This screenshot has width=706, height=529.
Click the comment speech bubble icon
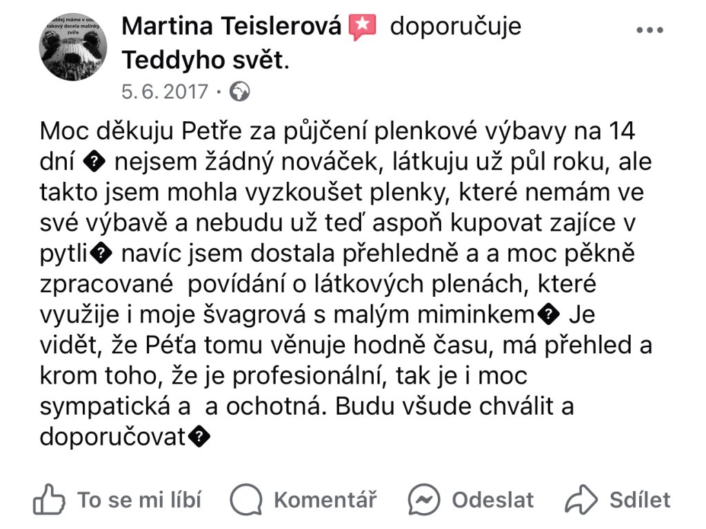click(x=246, y=499)
